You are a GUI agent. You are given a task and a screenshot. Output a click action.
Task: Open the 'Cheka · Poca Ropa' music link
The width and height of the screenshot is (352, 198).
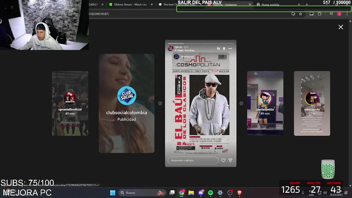[186, 50]
